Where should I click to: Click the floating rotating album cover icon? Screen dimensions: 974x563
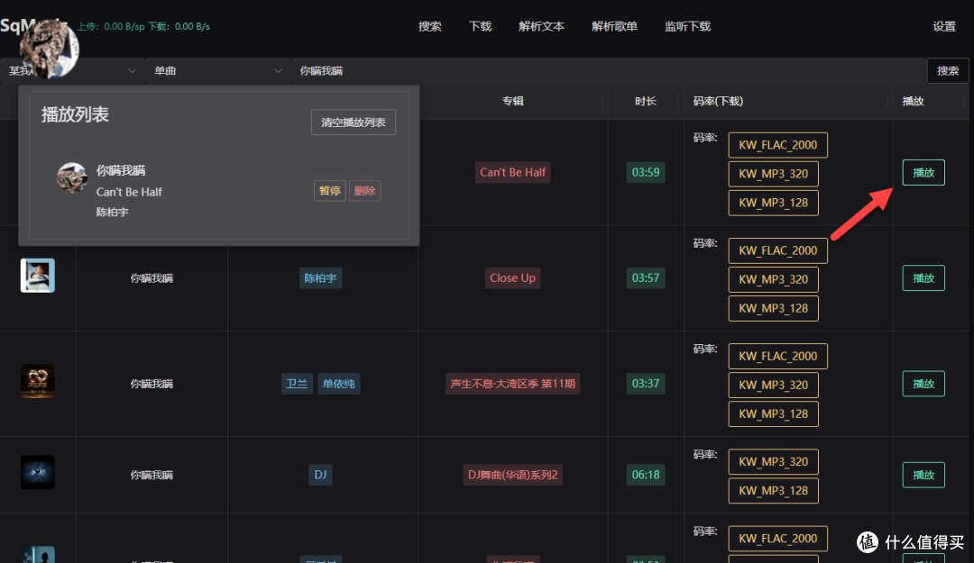[51, 45]
